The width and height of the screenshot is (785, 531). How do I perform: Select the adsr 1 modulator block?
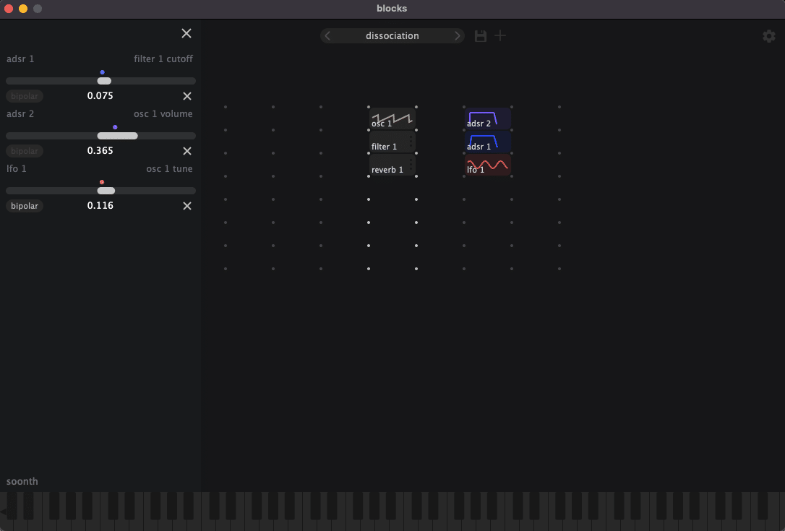tap(488, 142)
